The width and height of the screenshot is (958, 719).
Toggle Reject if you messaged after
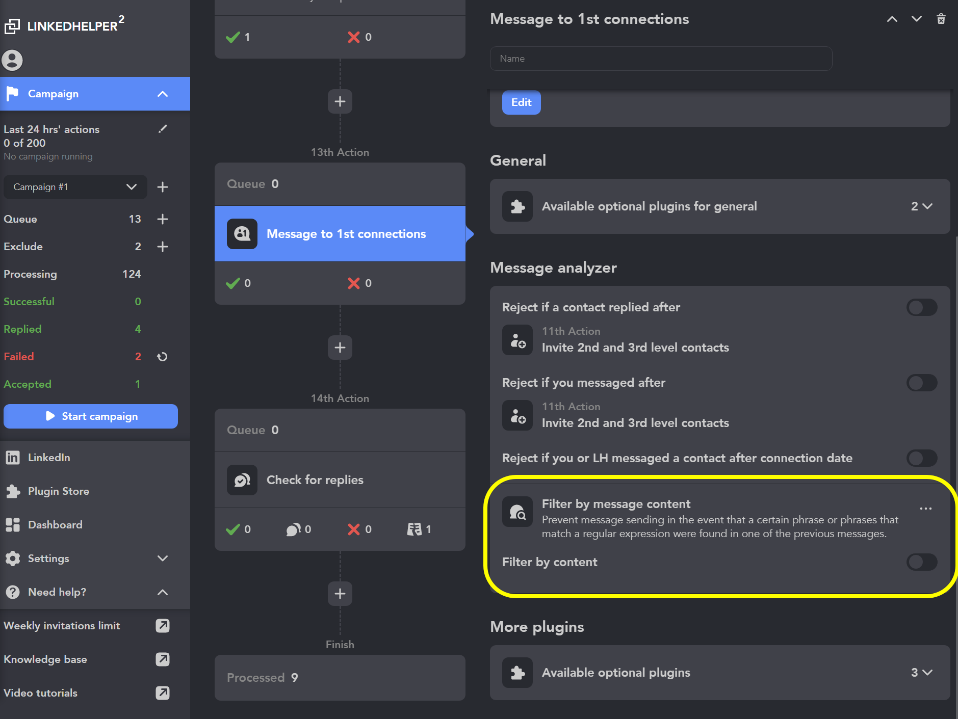pos(922,383)
